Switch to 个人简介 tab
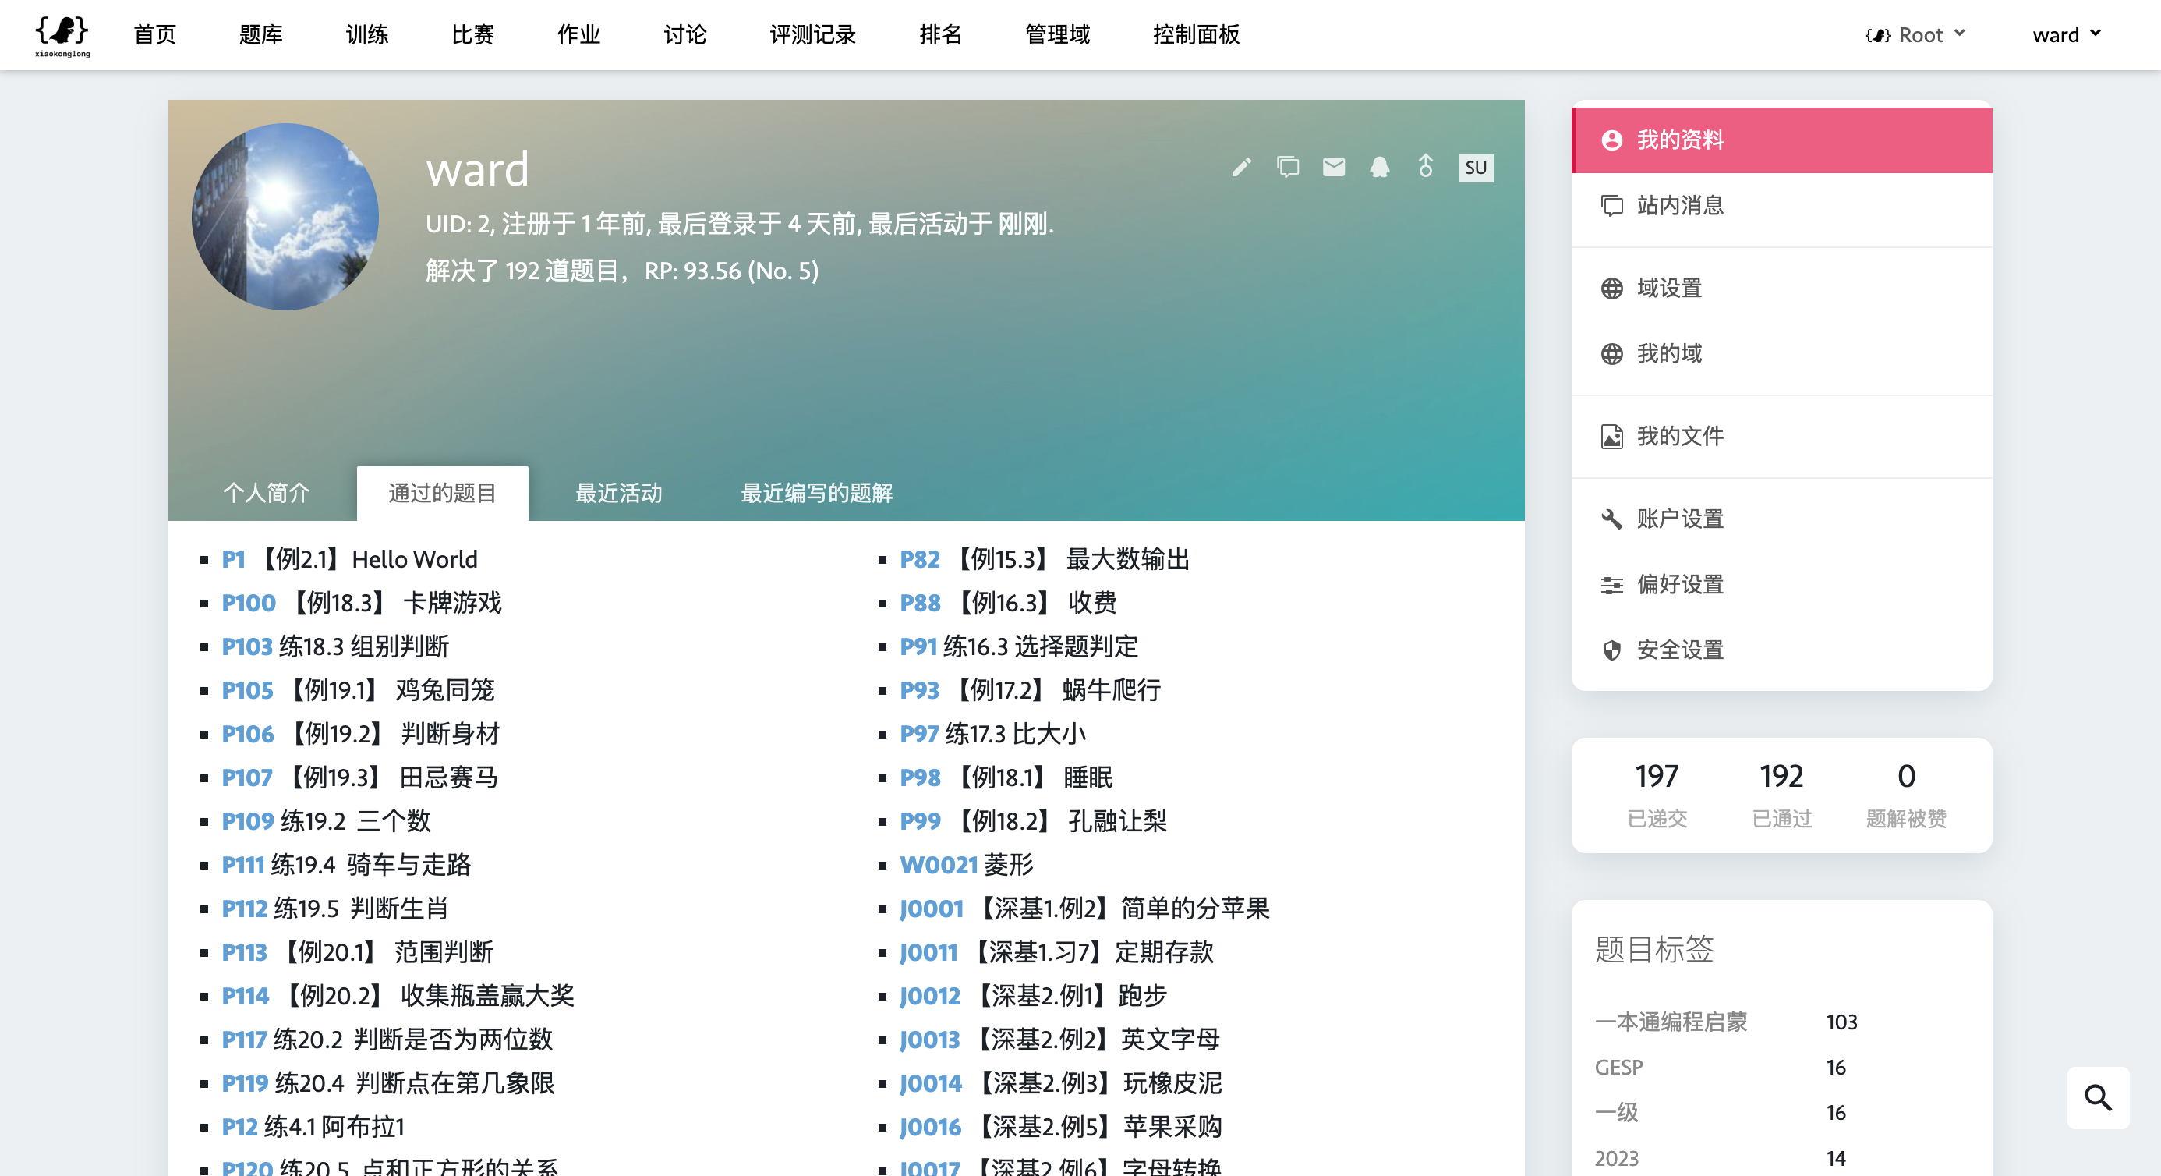The width and height of the screenshot is (2161, 1176). click(x=266, y=493)
